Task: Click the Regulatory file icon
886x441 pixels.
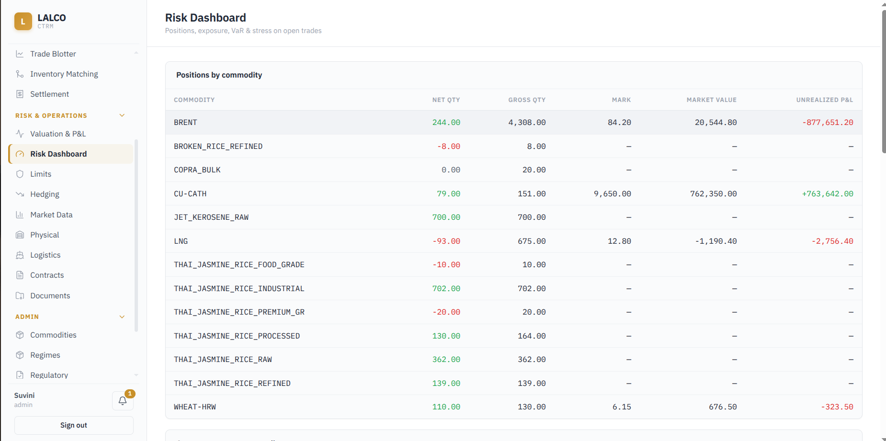Action: coord(20,375)
